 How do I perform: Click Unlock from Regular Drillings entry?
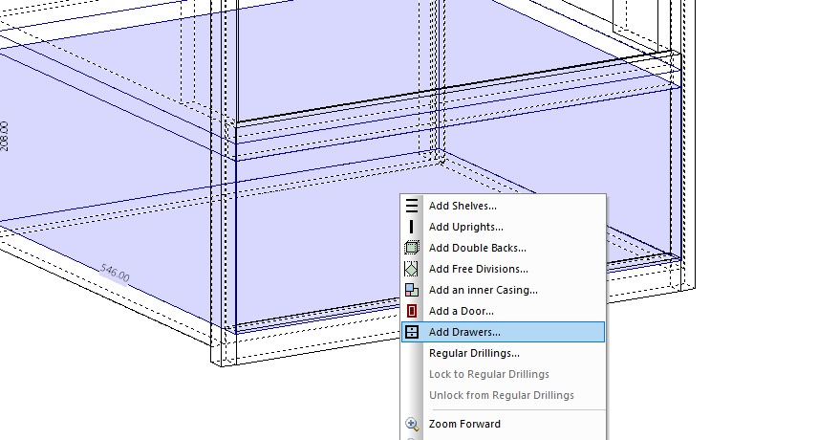pos(503,395)
